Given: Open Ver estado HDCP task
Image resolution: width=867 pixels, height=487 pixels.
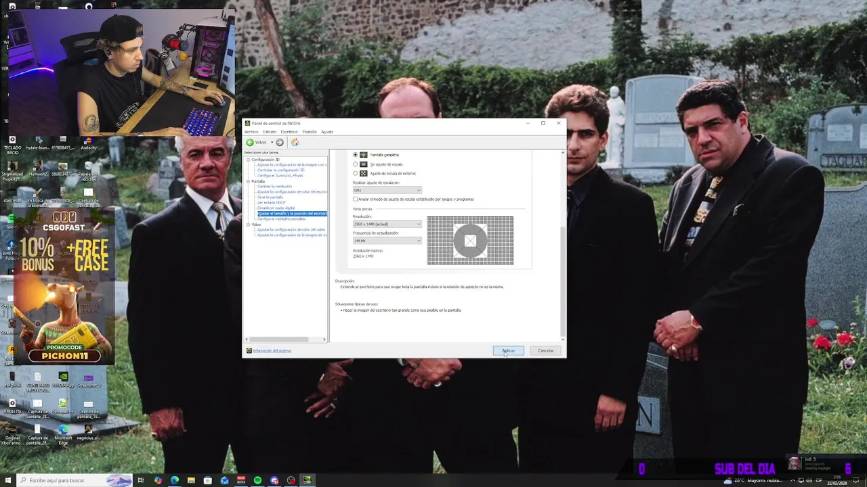Looking at the screenshot, I should tap(271, 203).
